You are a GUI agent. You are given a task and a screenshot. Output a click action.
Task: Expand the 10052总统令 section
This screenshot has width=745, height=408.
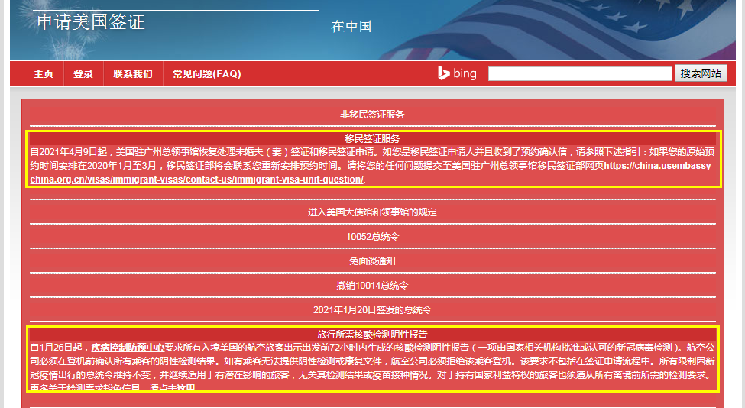[373, 237]
